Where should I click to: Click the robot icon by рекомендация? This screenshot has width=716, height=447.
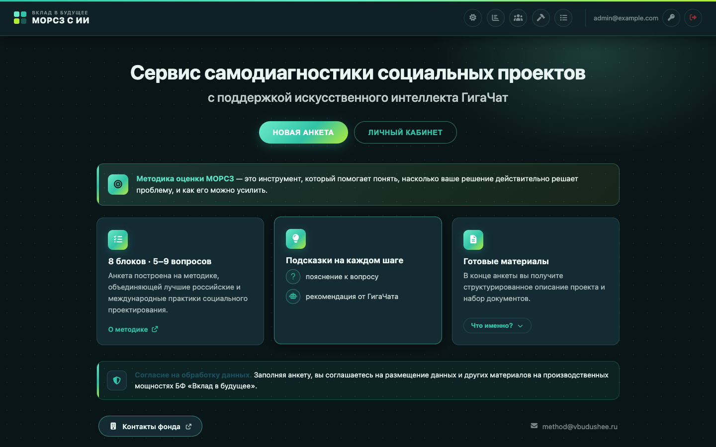pyautogui.click(x=293, y=297)
